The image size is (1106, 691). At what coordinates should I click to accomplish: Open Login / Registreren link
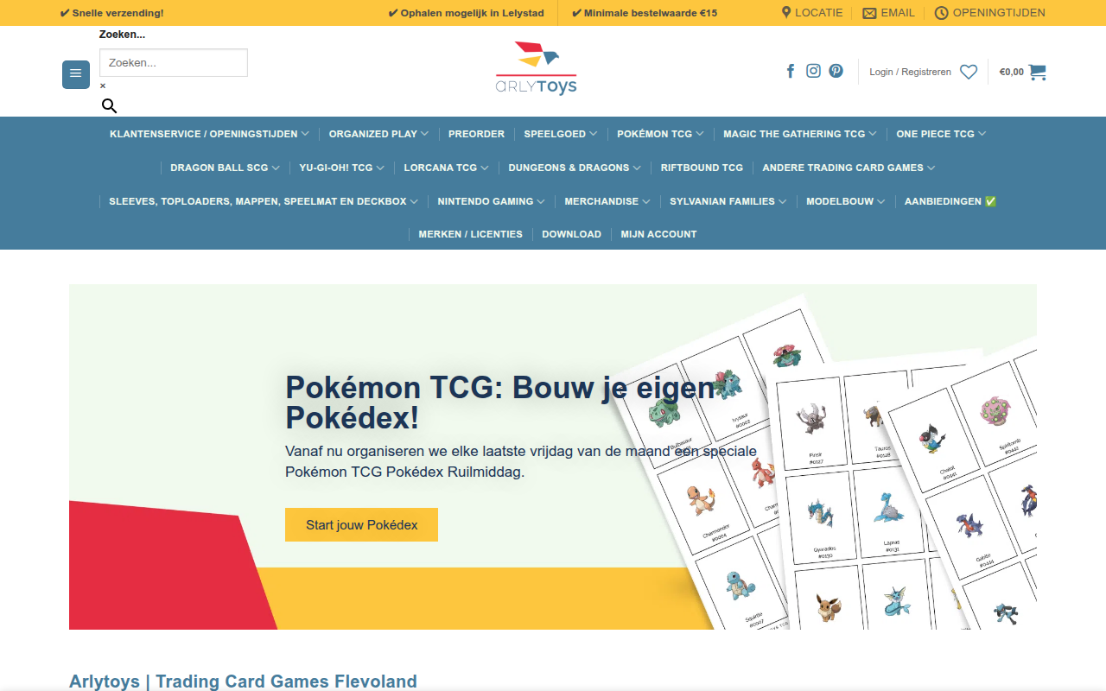tap(910, 72)
